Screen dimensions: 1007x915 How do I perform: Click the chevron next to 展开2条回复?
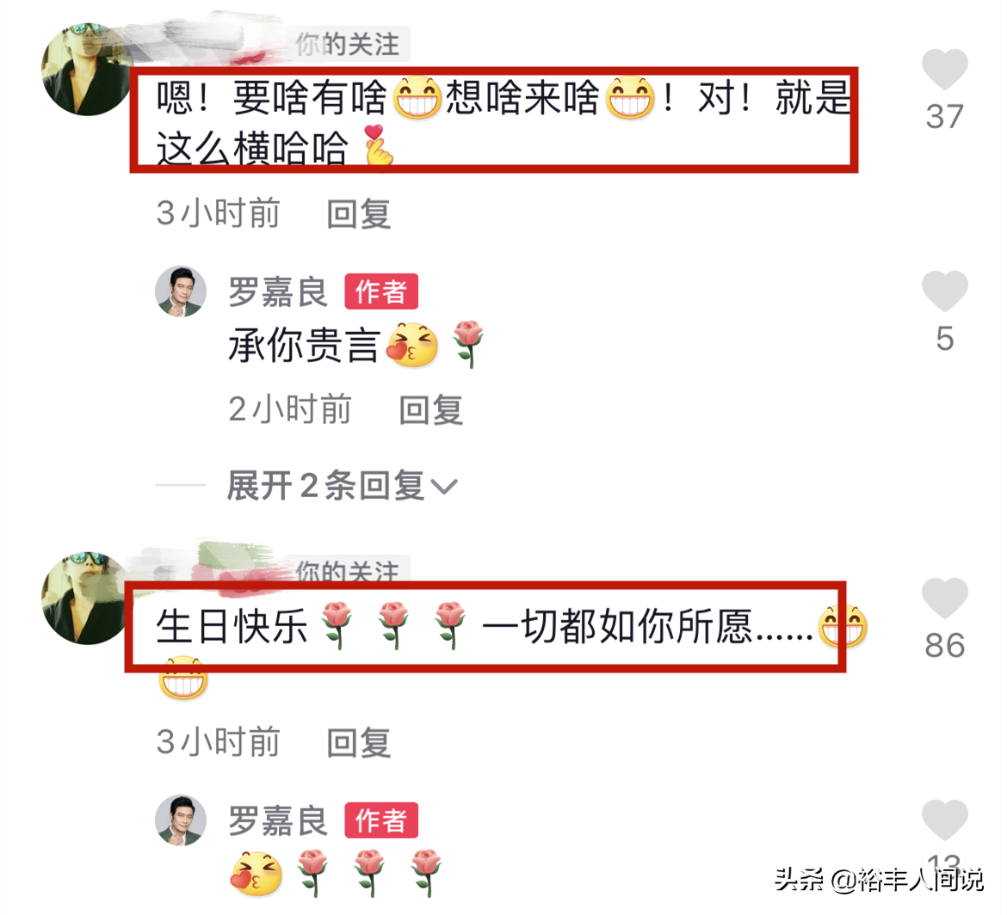[444, 487]
